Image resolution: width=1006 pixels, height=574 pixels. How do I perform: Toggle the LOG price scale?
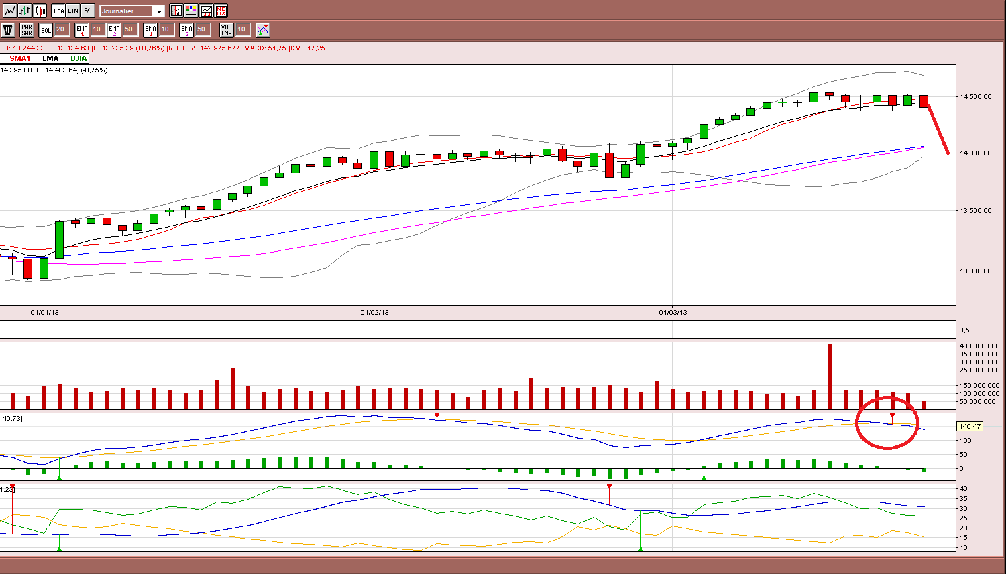pos(58,11)
